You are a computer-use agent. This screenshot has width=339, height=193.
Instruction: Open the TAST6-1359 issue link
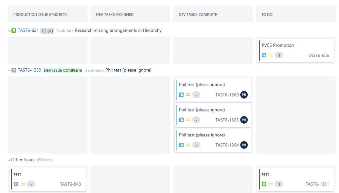pos(30,70)
